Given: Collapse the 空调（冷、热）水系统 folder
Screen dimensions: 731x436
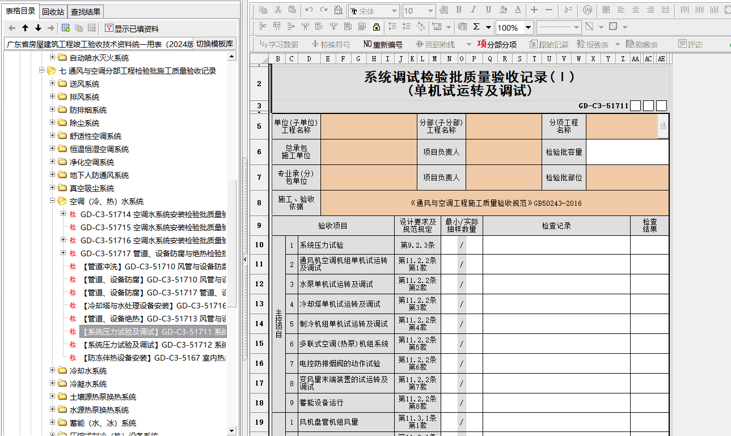Looking at the screenshot, I should [52, 201].
